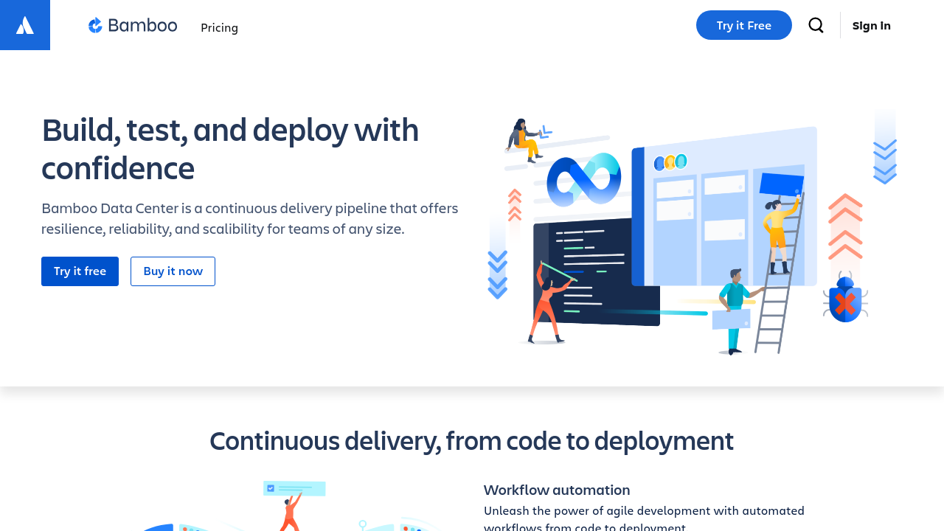Viewport: 944px width, 531px height.
Task: Click the user avatars on the board illustration
Action: (670, 162)
